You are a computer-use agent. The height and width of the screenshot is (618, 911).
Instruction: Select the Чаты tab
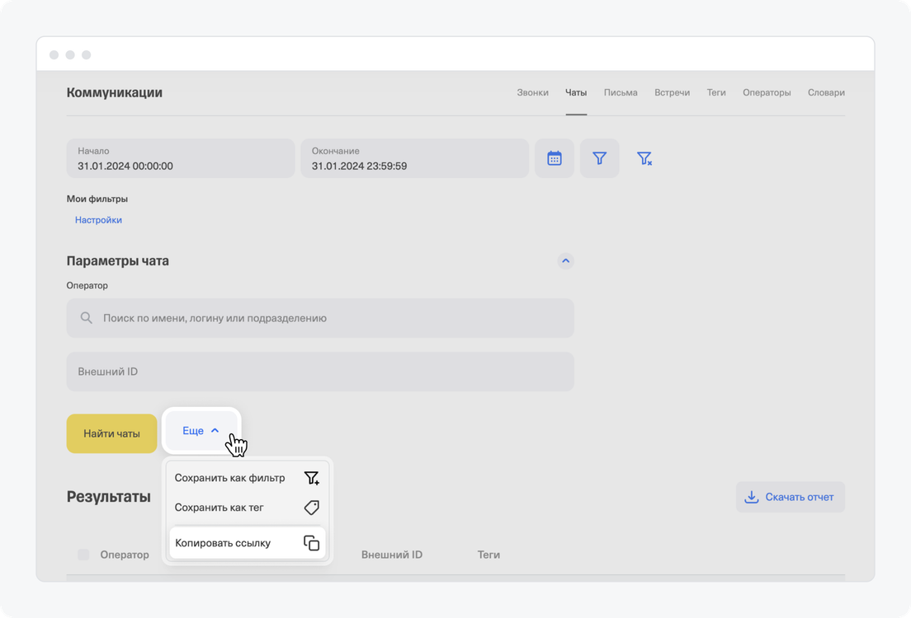click(x=576, y=92)
